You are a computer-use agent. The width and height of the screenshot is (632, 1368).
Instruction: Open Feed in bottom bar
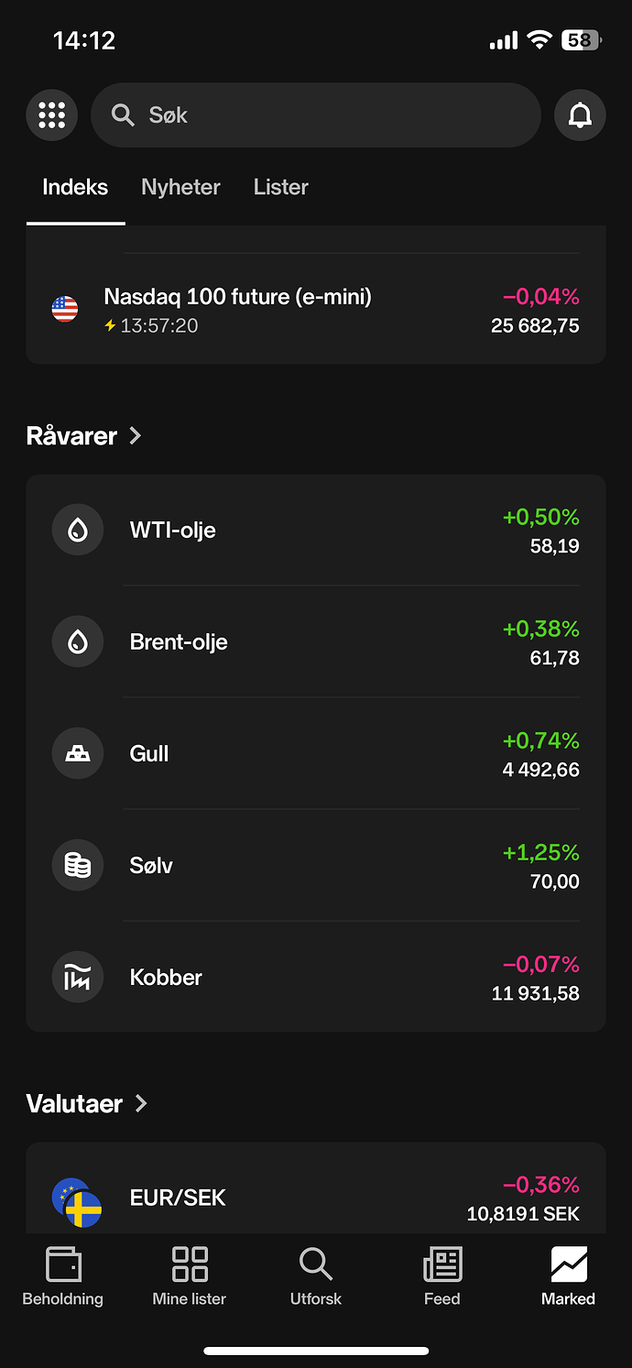442,1275
